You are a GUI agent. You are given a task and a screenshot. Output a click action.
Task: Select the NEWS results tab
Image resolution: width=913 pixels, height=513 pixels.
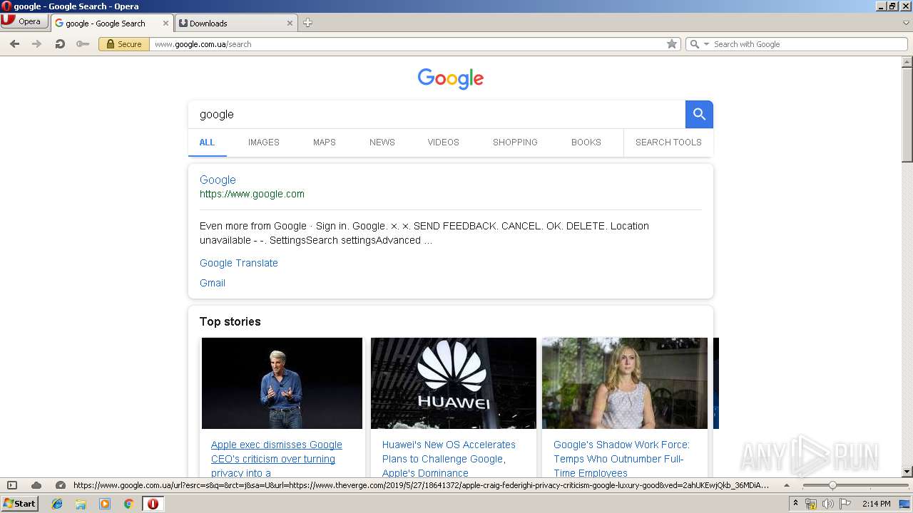coord(382,142)
